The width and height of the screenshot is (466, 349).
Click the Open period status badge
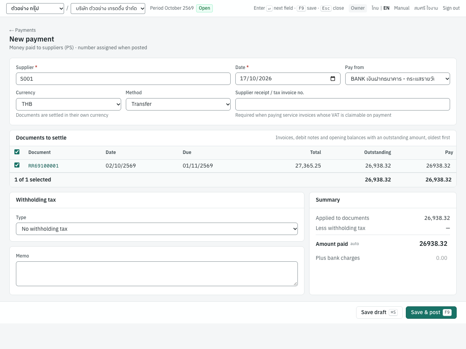pyautogui.click(x=204, y=8)
